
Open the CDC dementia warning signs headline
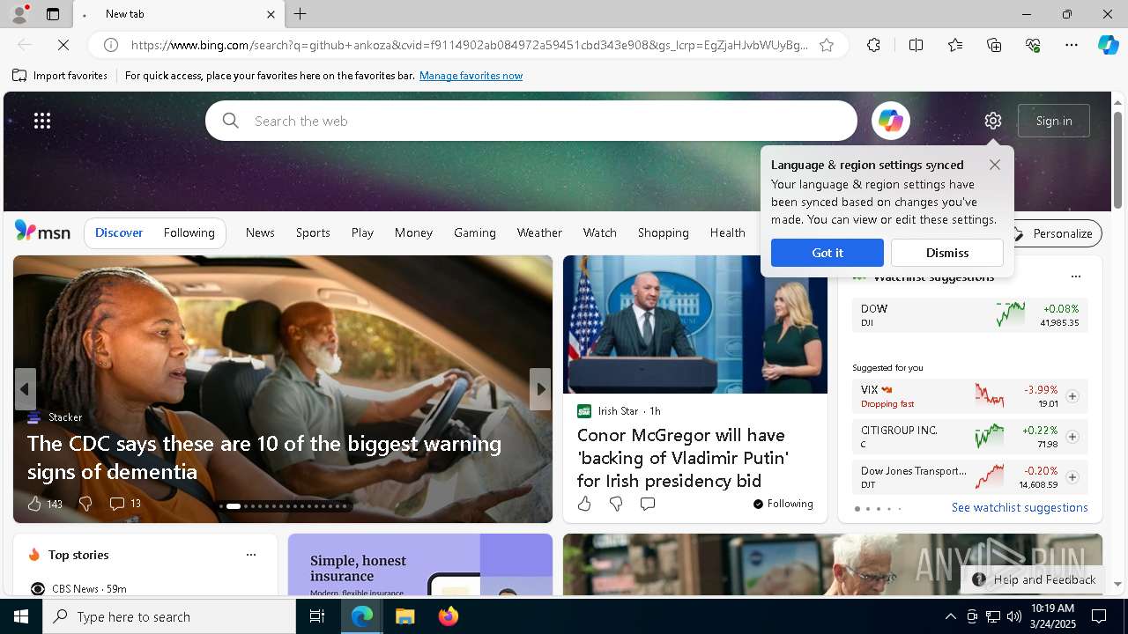(x=264, y=457)
